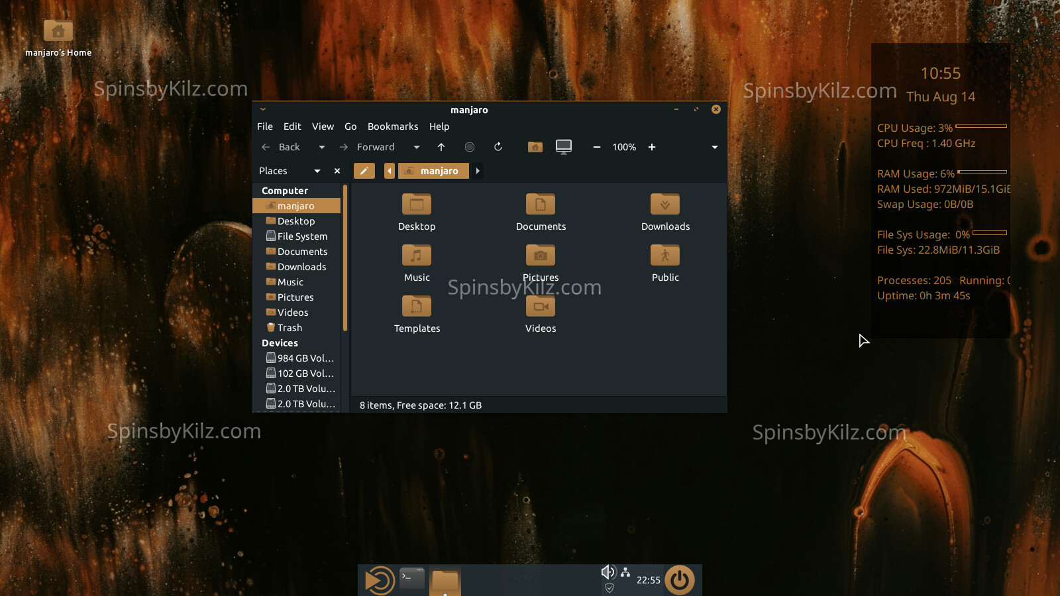Open the network connection tray icon

[625, 572]
